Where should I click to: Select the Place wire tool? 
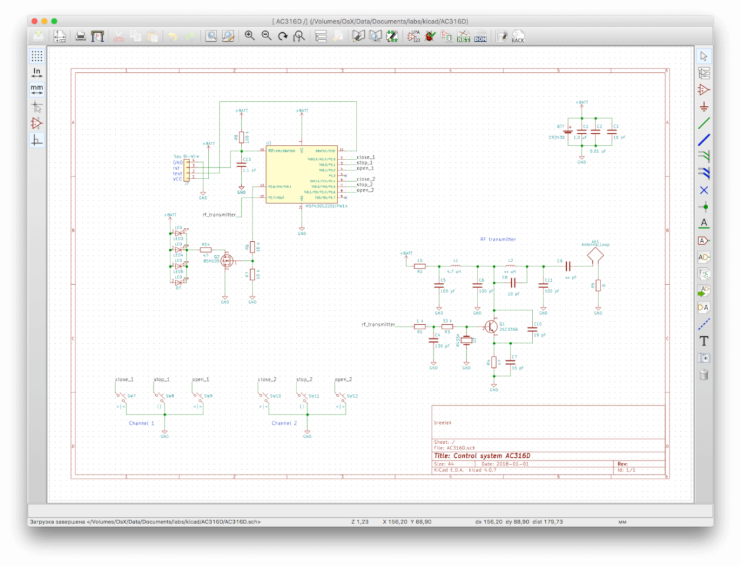click(x=704, y=123)
